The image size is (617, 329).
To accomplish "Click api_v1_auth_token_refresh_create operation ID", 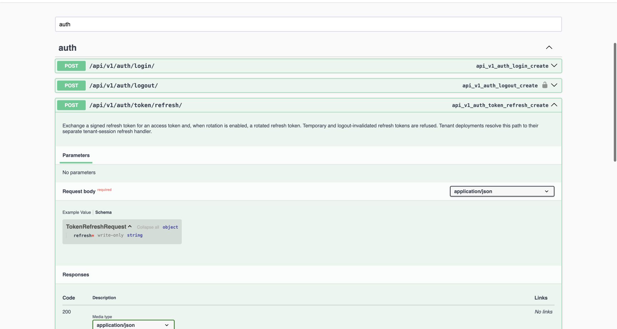I will 500,105.
